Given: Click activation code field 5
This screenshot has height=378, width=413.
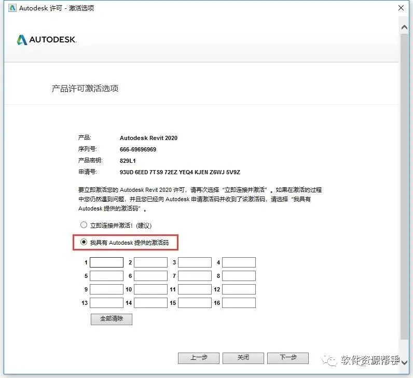Looking at the screenshot, I should [106, 276].
